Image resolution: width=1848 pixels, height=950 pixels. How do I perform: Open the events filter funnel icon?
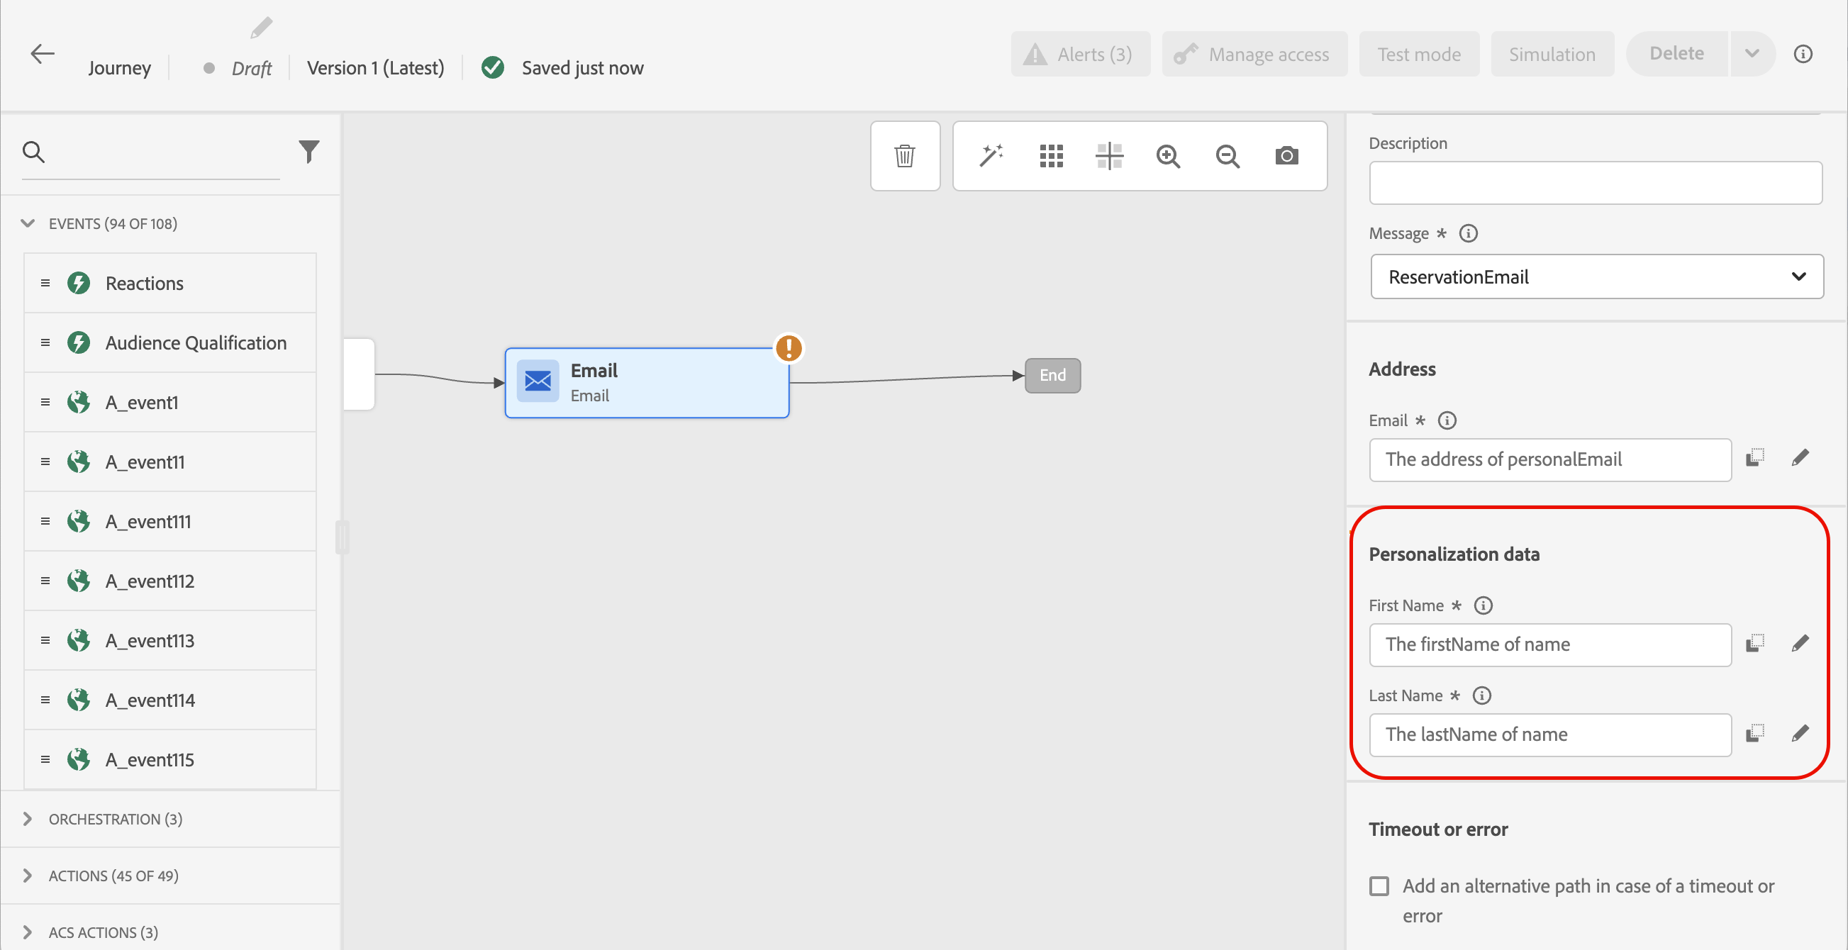(x=308, y=151)
